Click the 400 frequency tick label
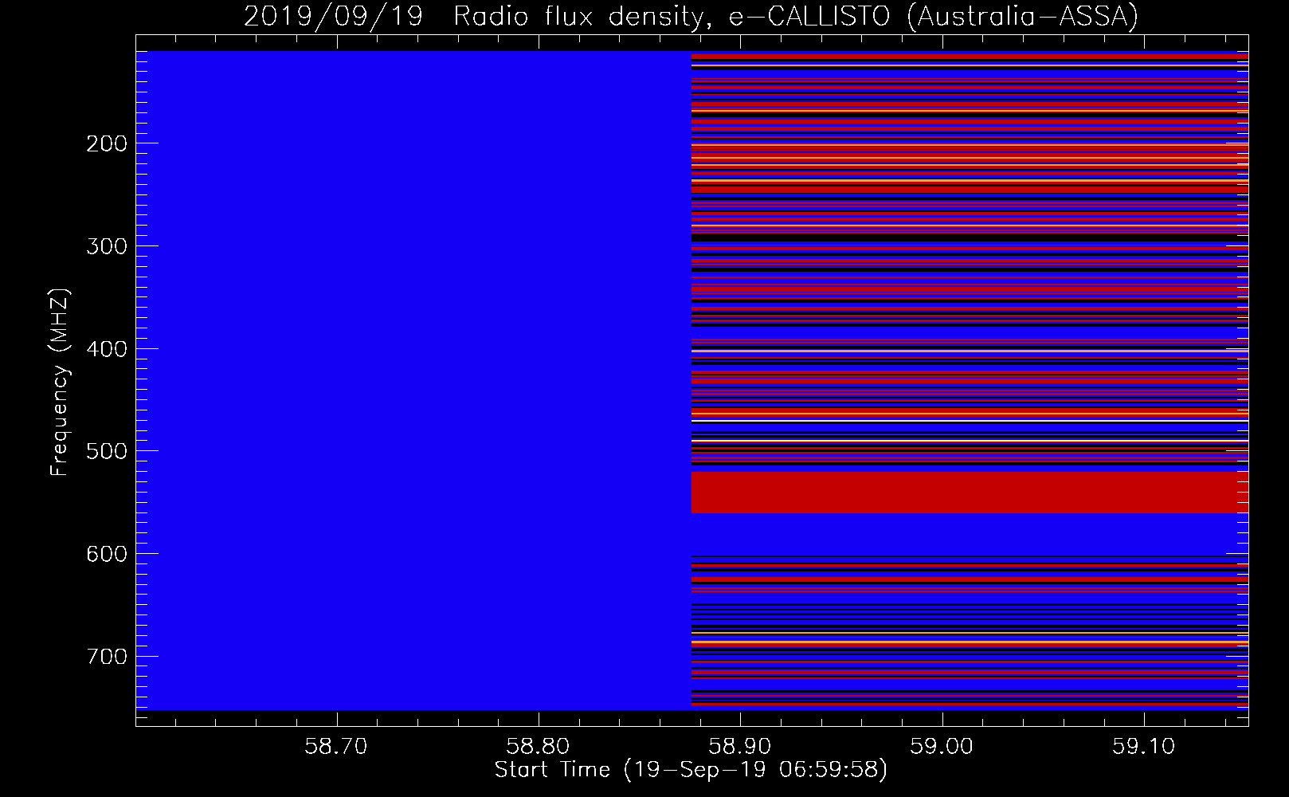This screenshot has width=1289, height=797. 106,349
